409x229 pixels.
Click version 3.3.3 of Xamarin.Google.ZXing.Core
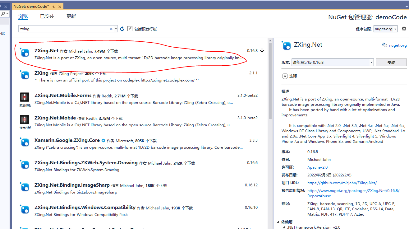tap(253, 140)
